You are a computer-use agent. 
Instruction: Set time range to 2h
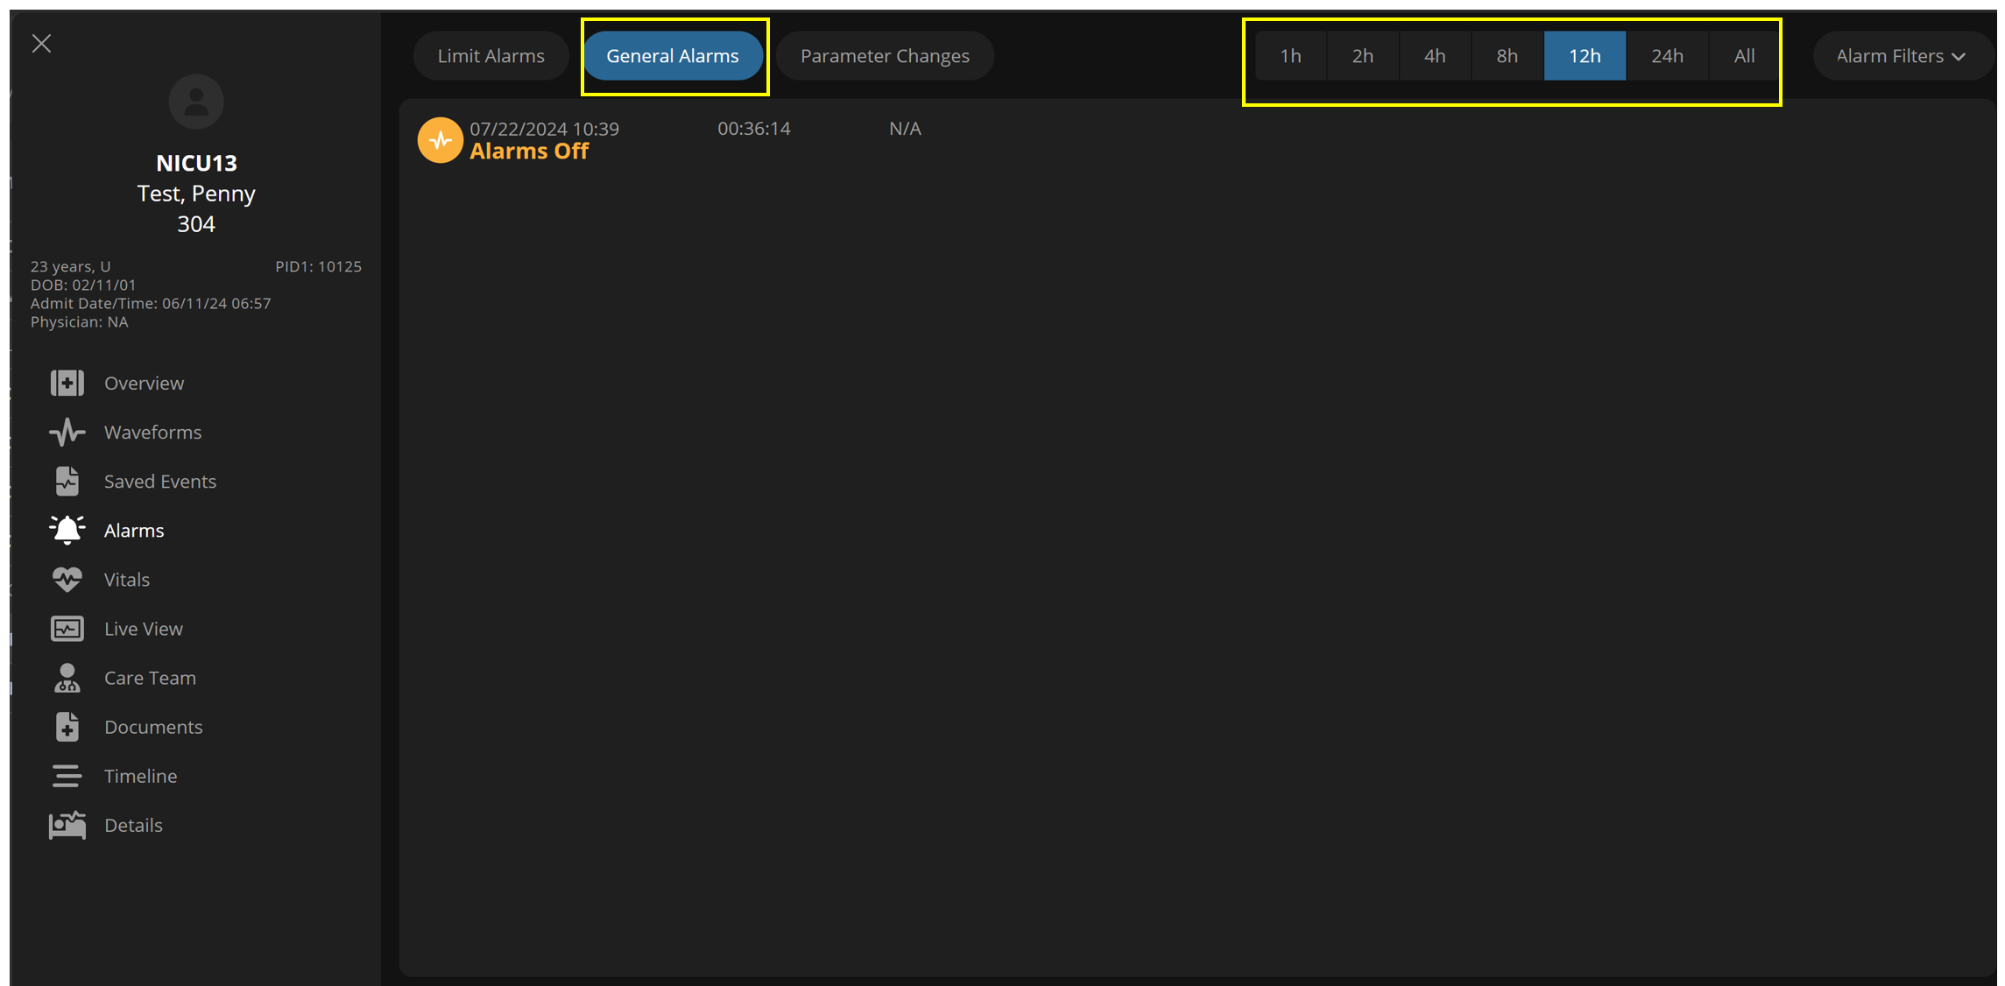[x=1362, y=56]
